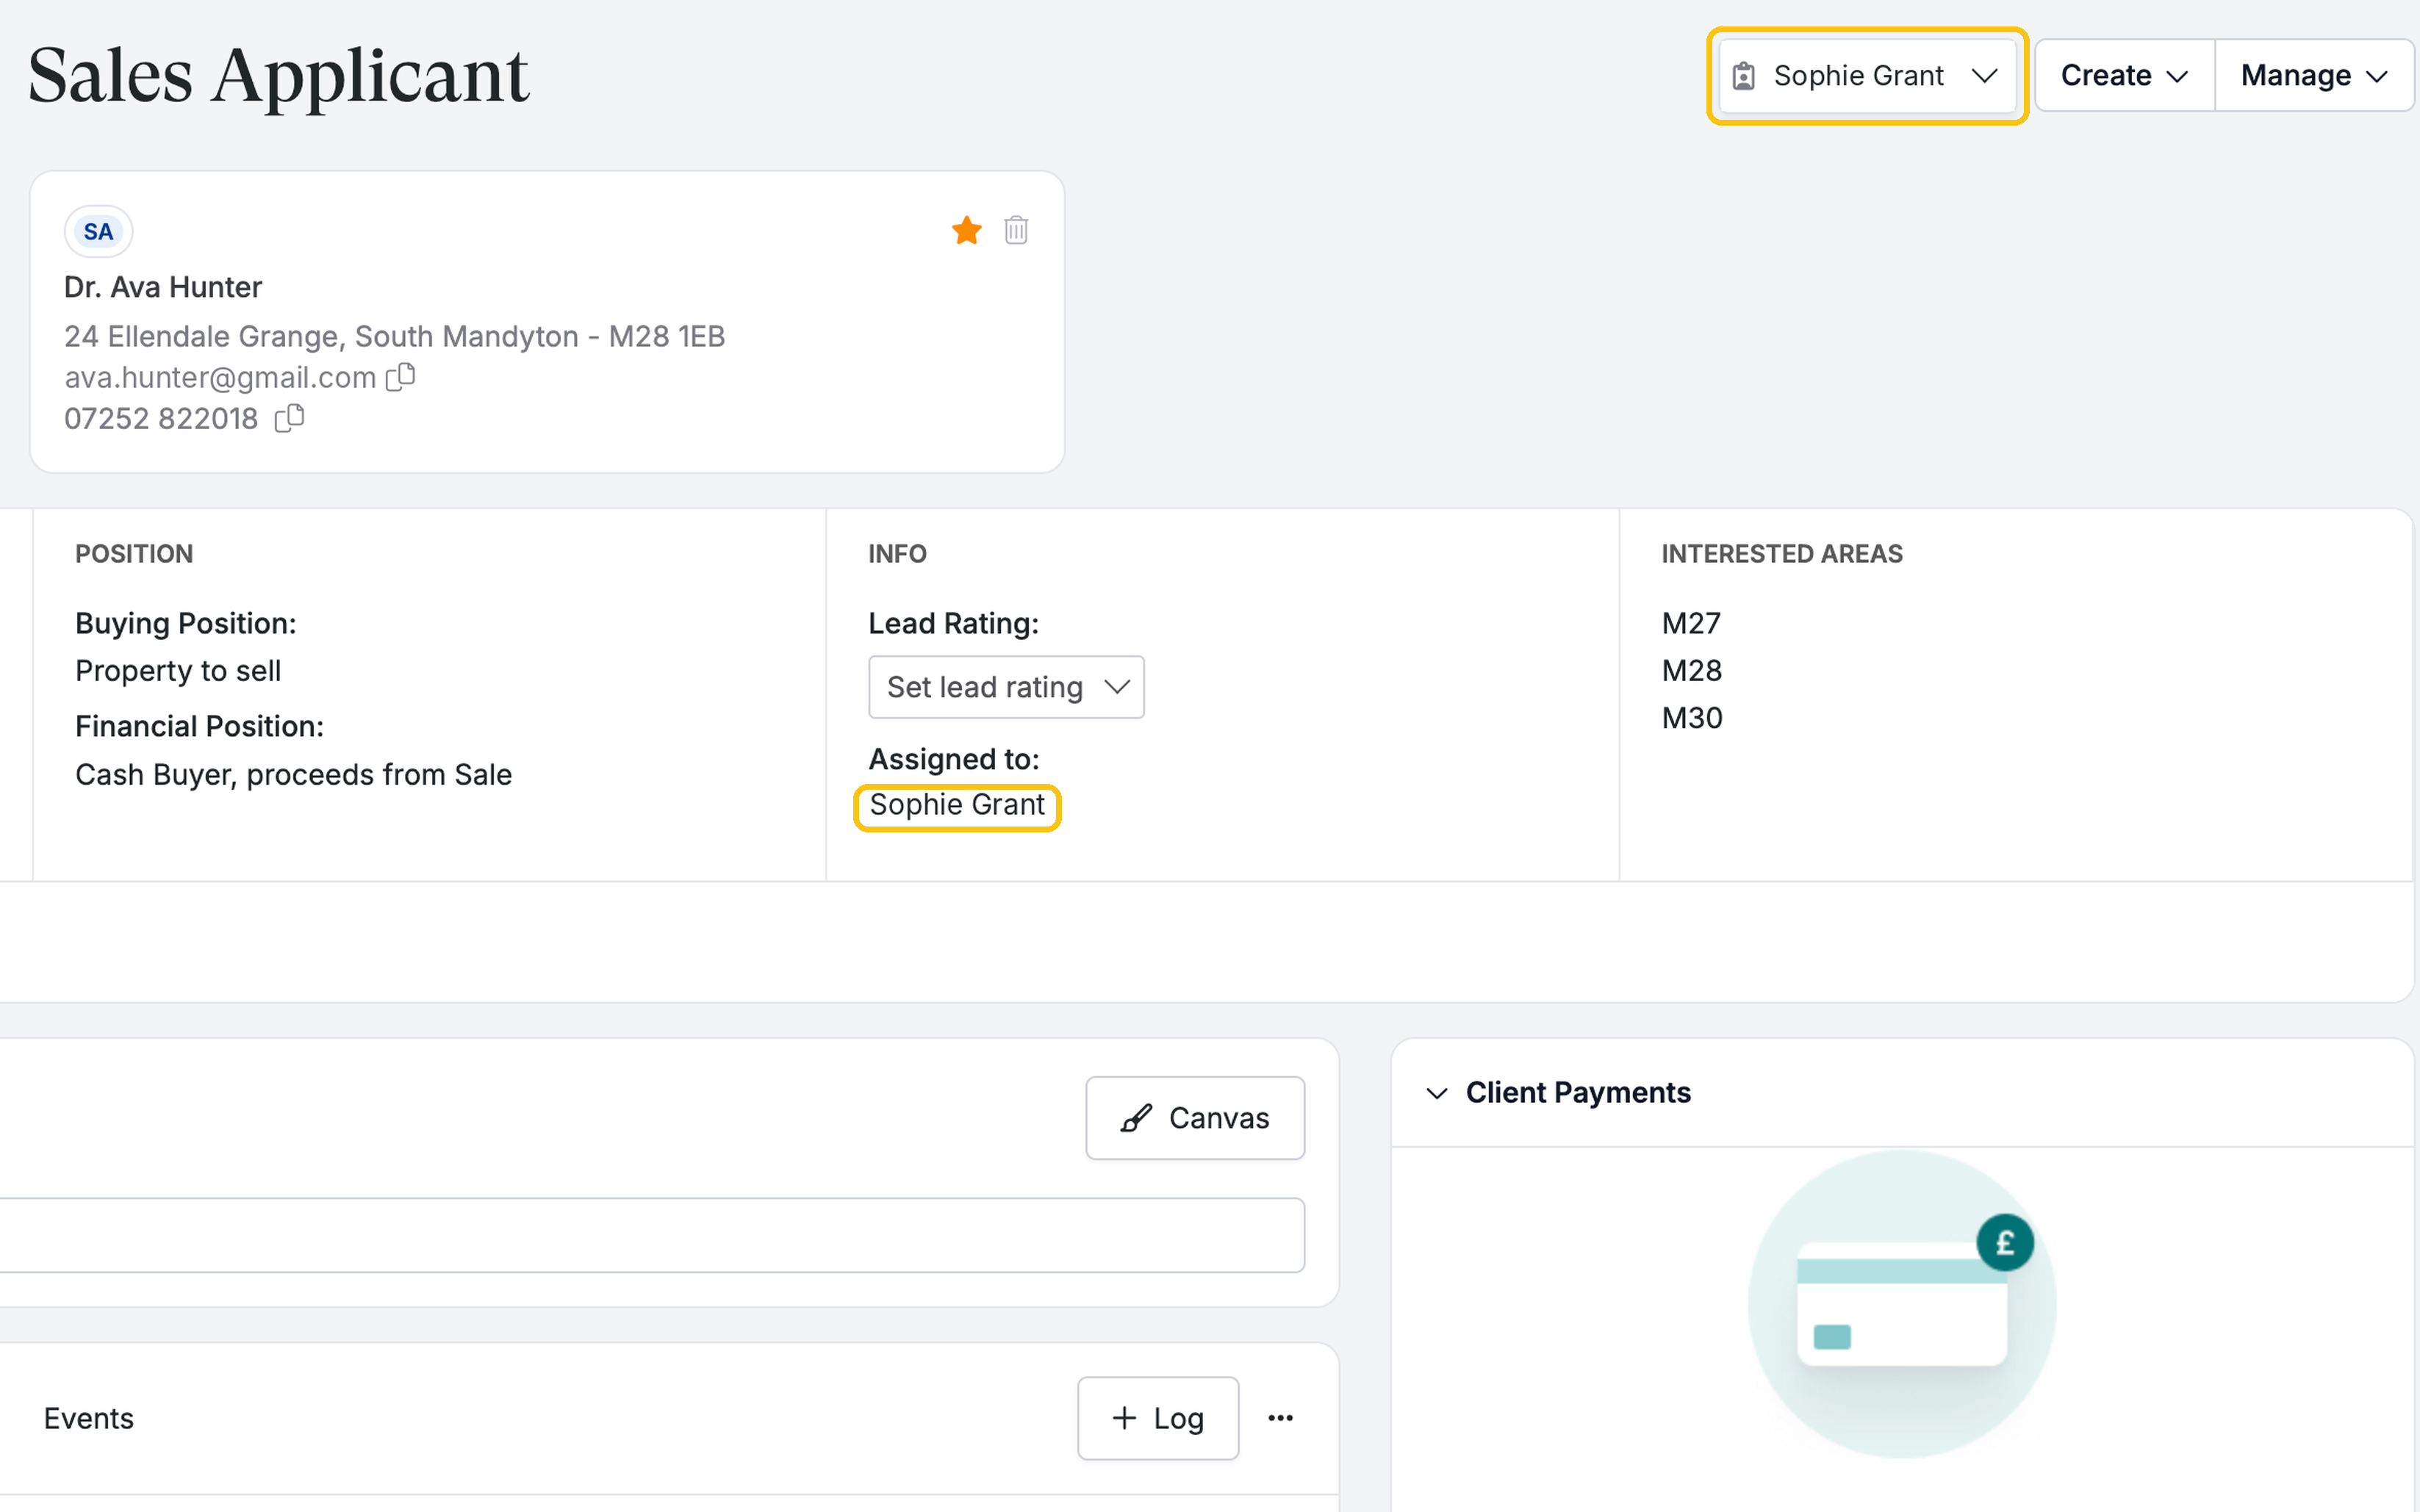
Task: Click the assigned name Sophie Grant
Action: coord(957,805)
